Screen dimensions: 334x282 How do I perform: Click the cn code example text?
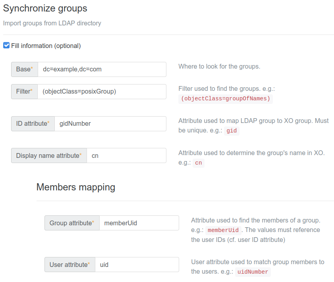198,163
